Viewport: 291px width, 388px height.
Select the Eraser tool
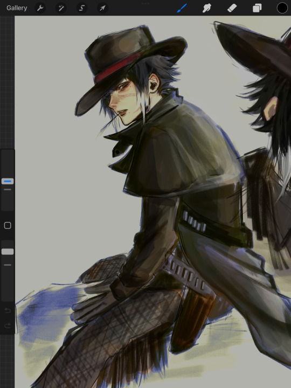232,8
